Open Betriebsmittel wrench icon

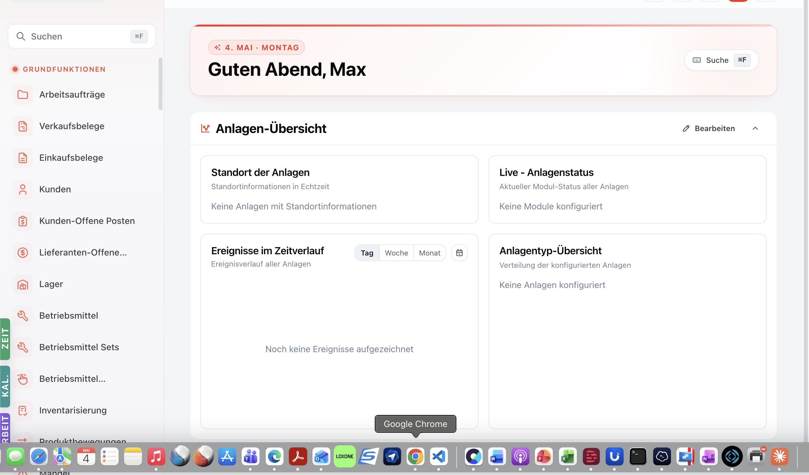(x=22, y=316)
